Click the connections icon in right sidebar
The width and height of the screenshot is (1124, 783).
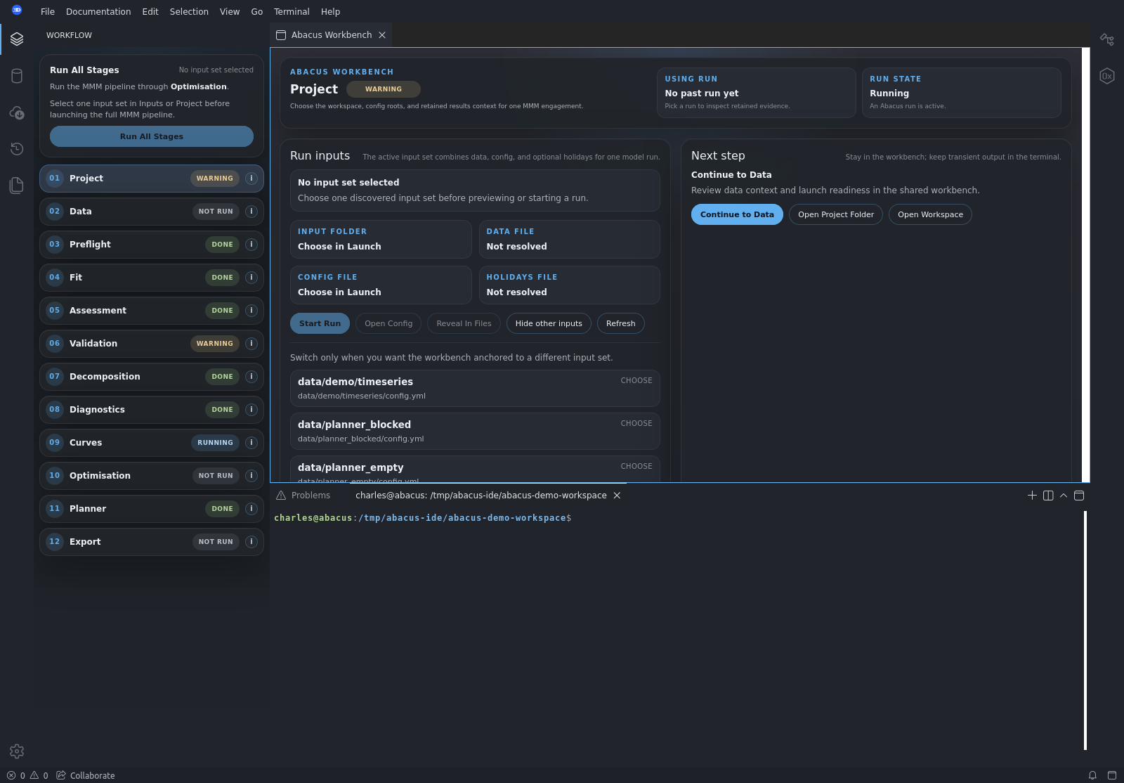pos(1107,39)
